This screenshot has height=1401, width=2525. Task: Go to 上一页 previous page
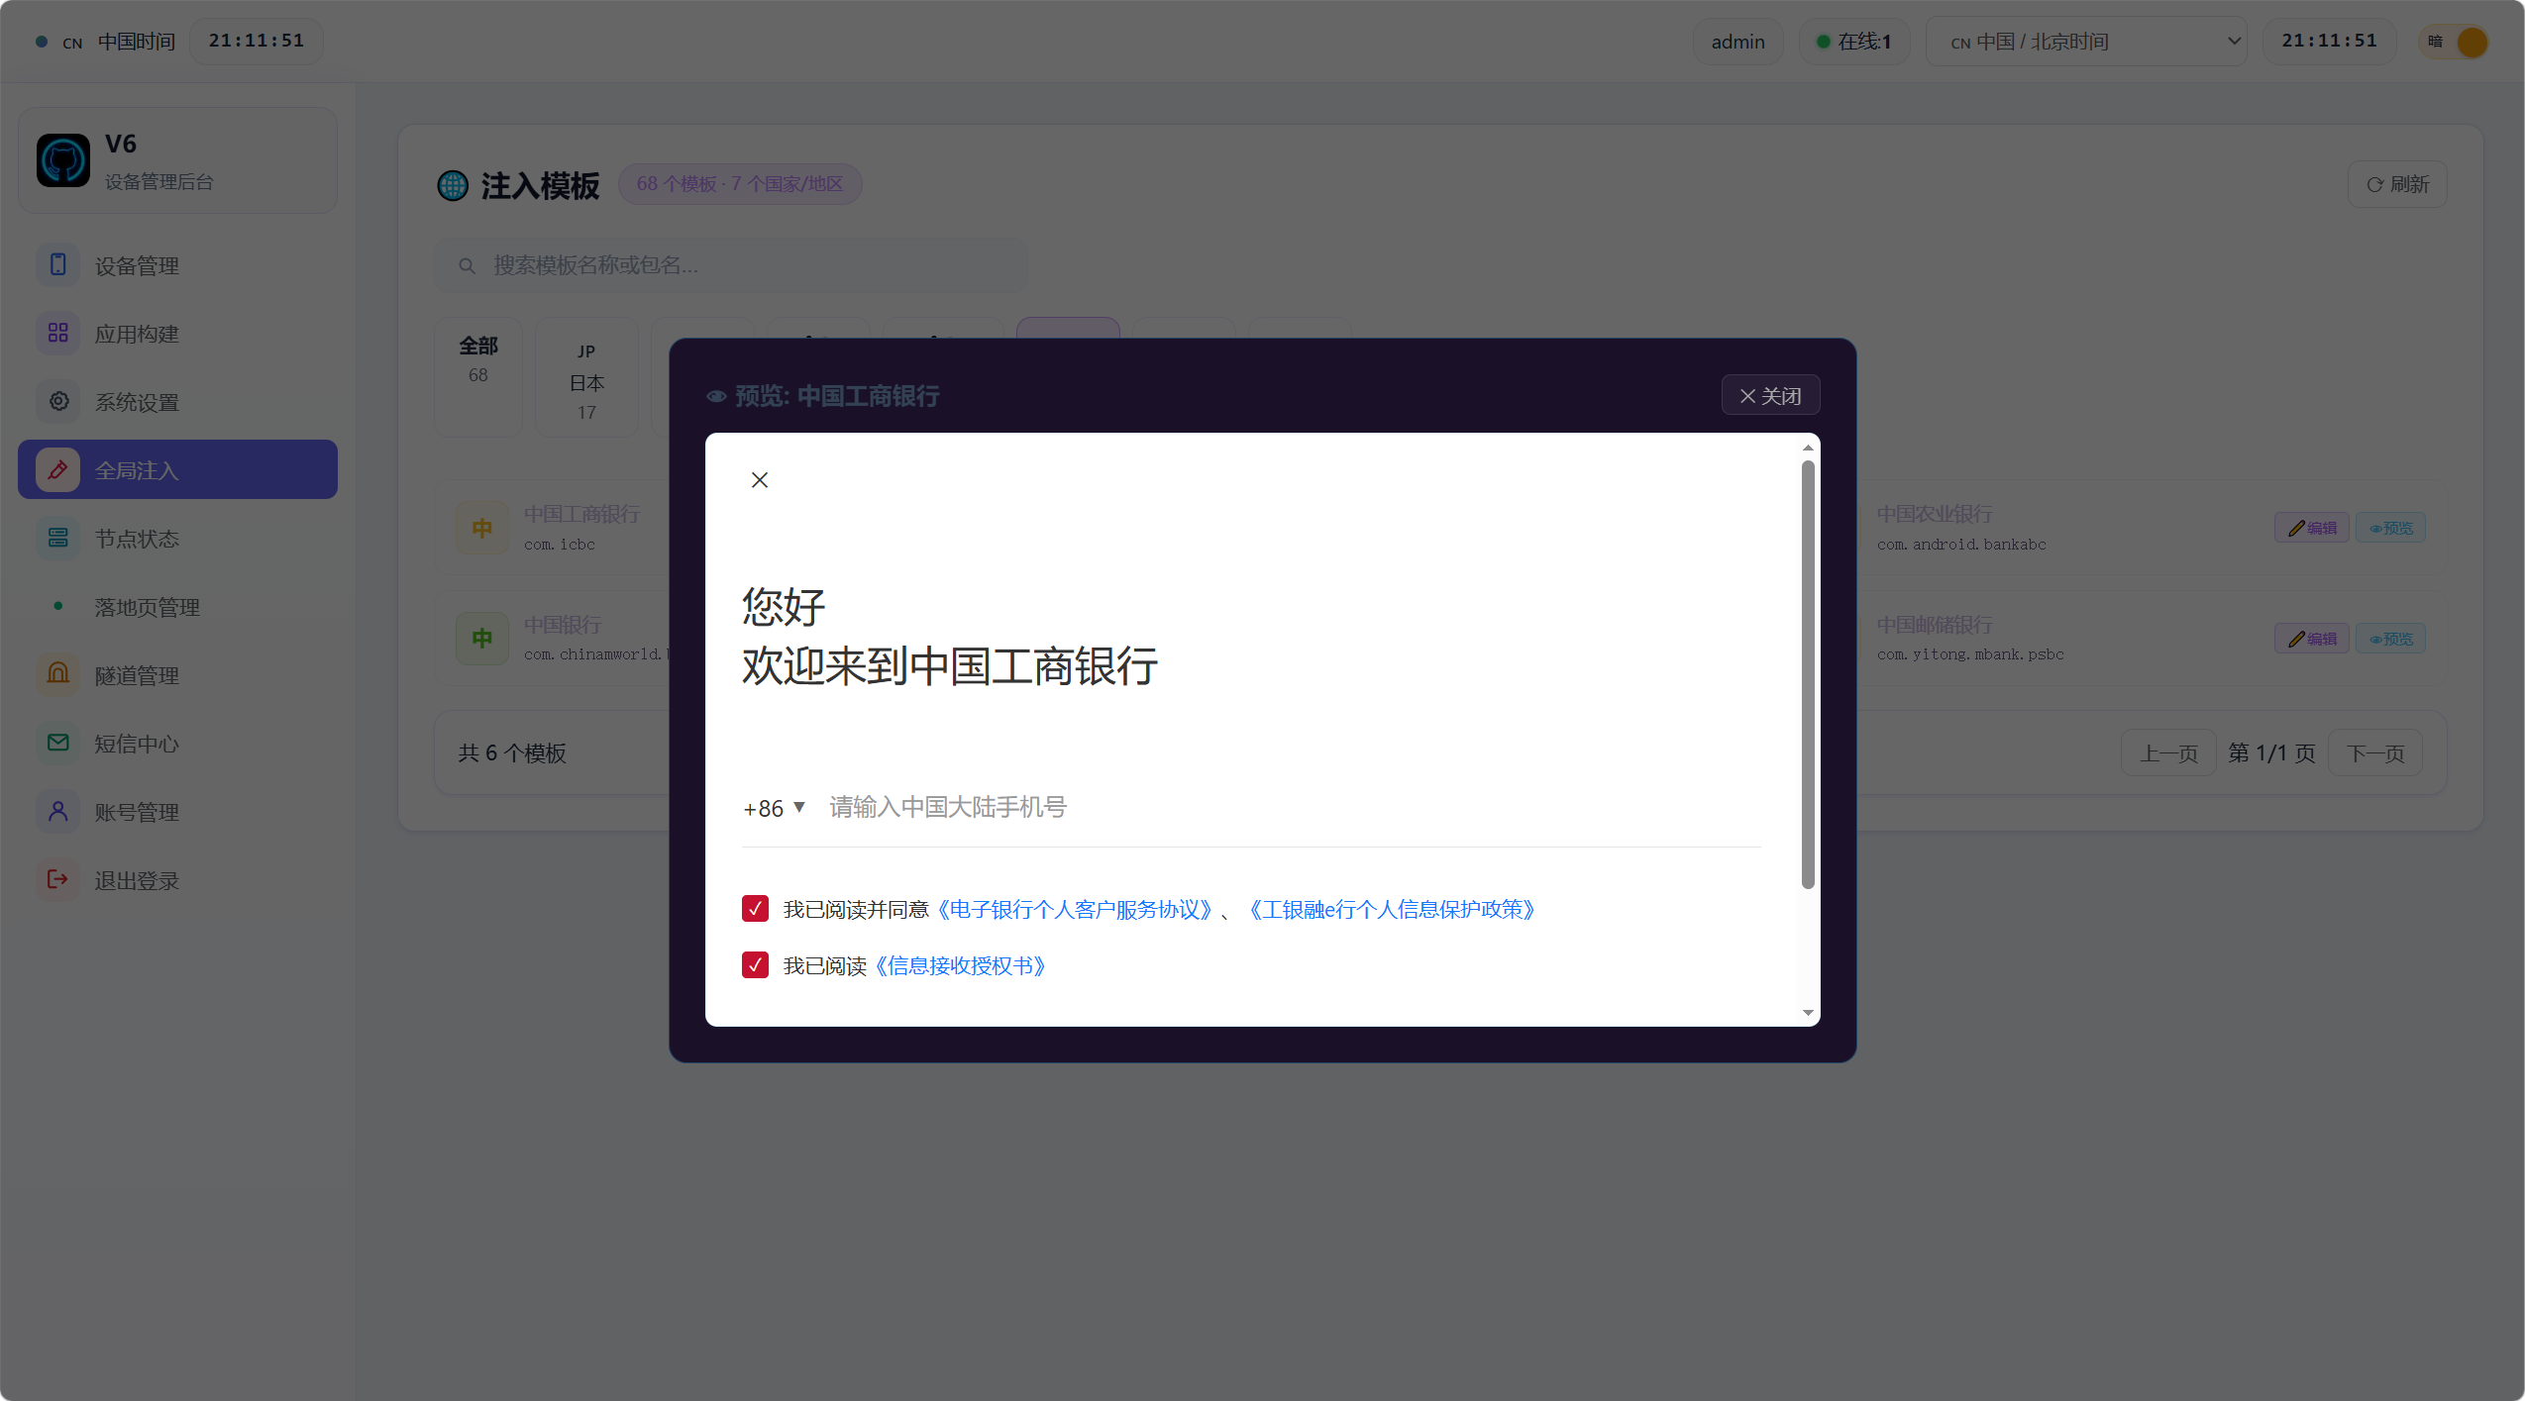click(2168, 753)
